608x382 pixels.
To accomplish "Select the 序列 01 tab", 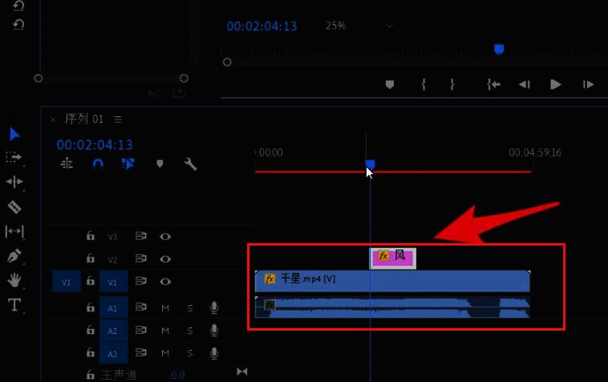I will click(84, 119).
